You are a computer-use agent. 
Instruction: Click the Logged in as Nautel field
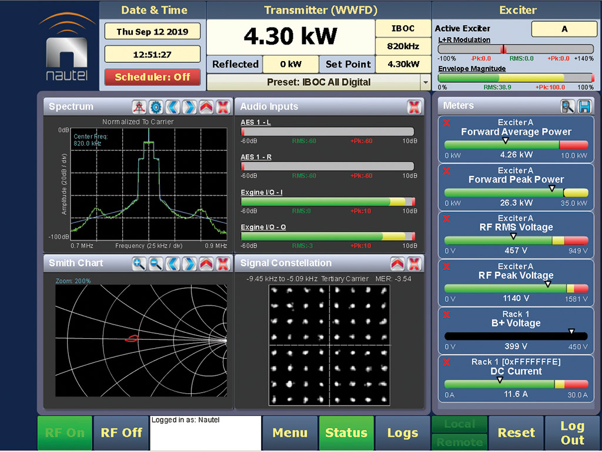(205, 433)
